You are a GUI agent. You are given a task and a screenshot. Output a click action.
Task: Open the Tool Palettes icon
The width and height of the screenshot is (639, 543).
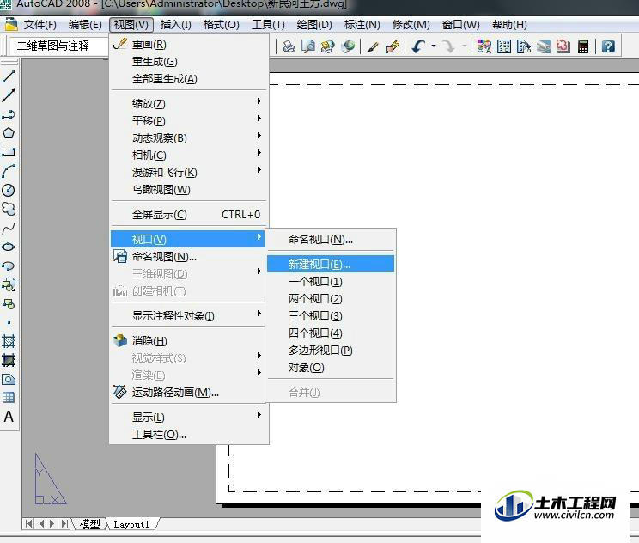(524, 46)
